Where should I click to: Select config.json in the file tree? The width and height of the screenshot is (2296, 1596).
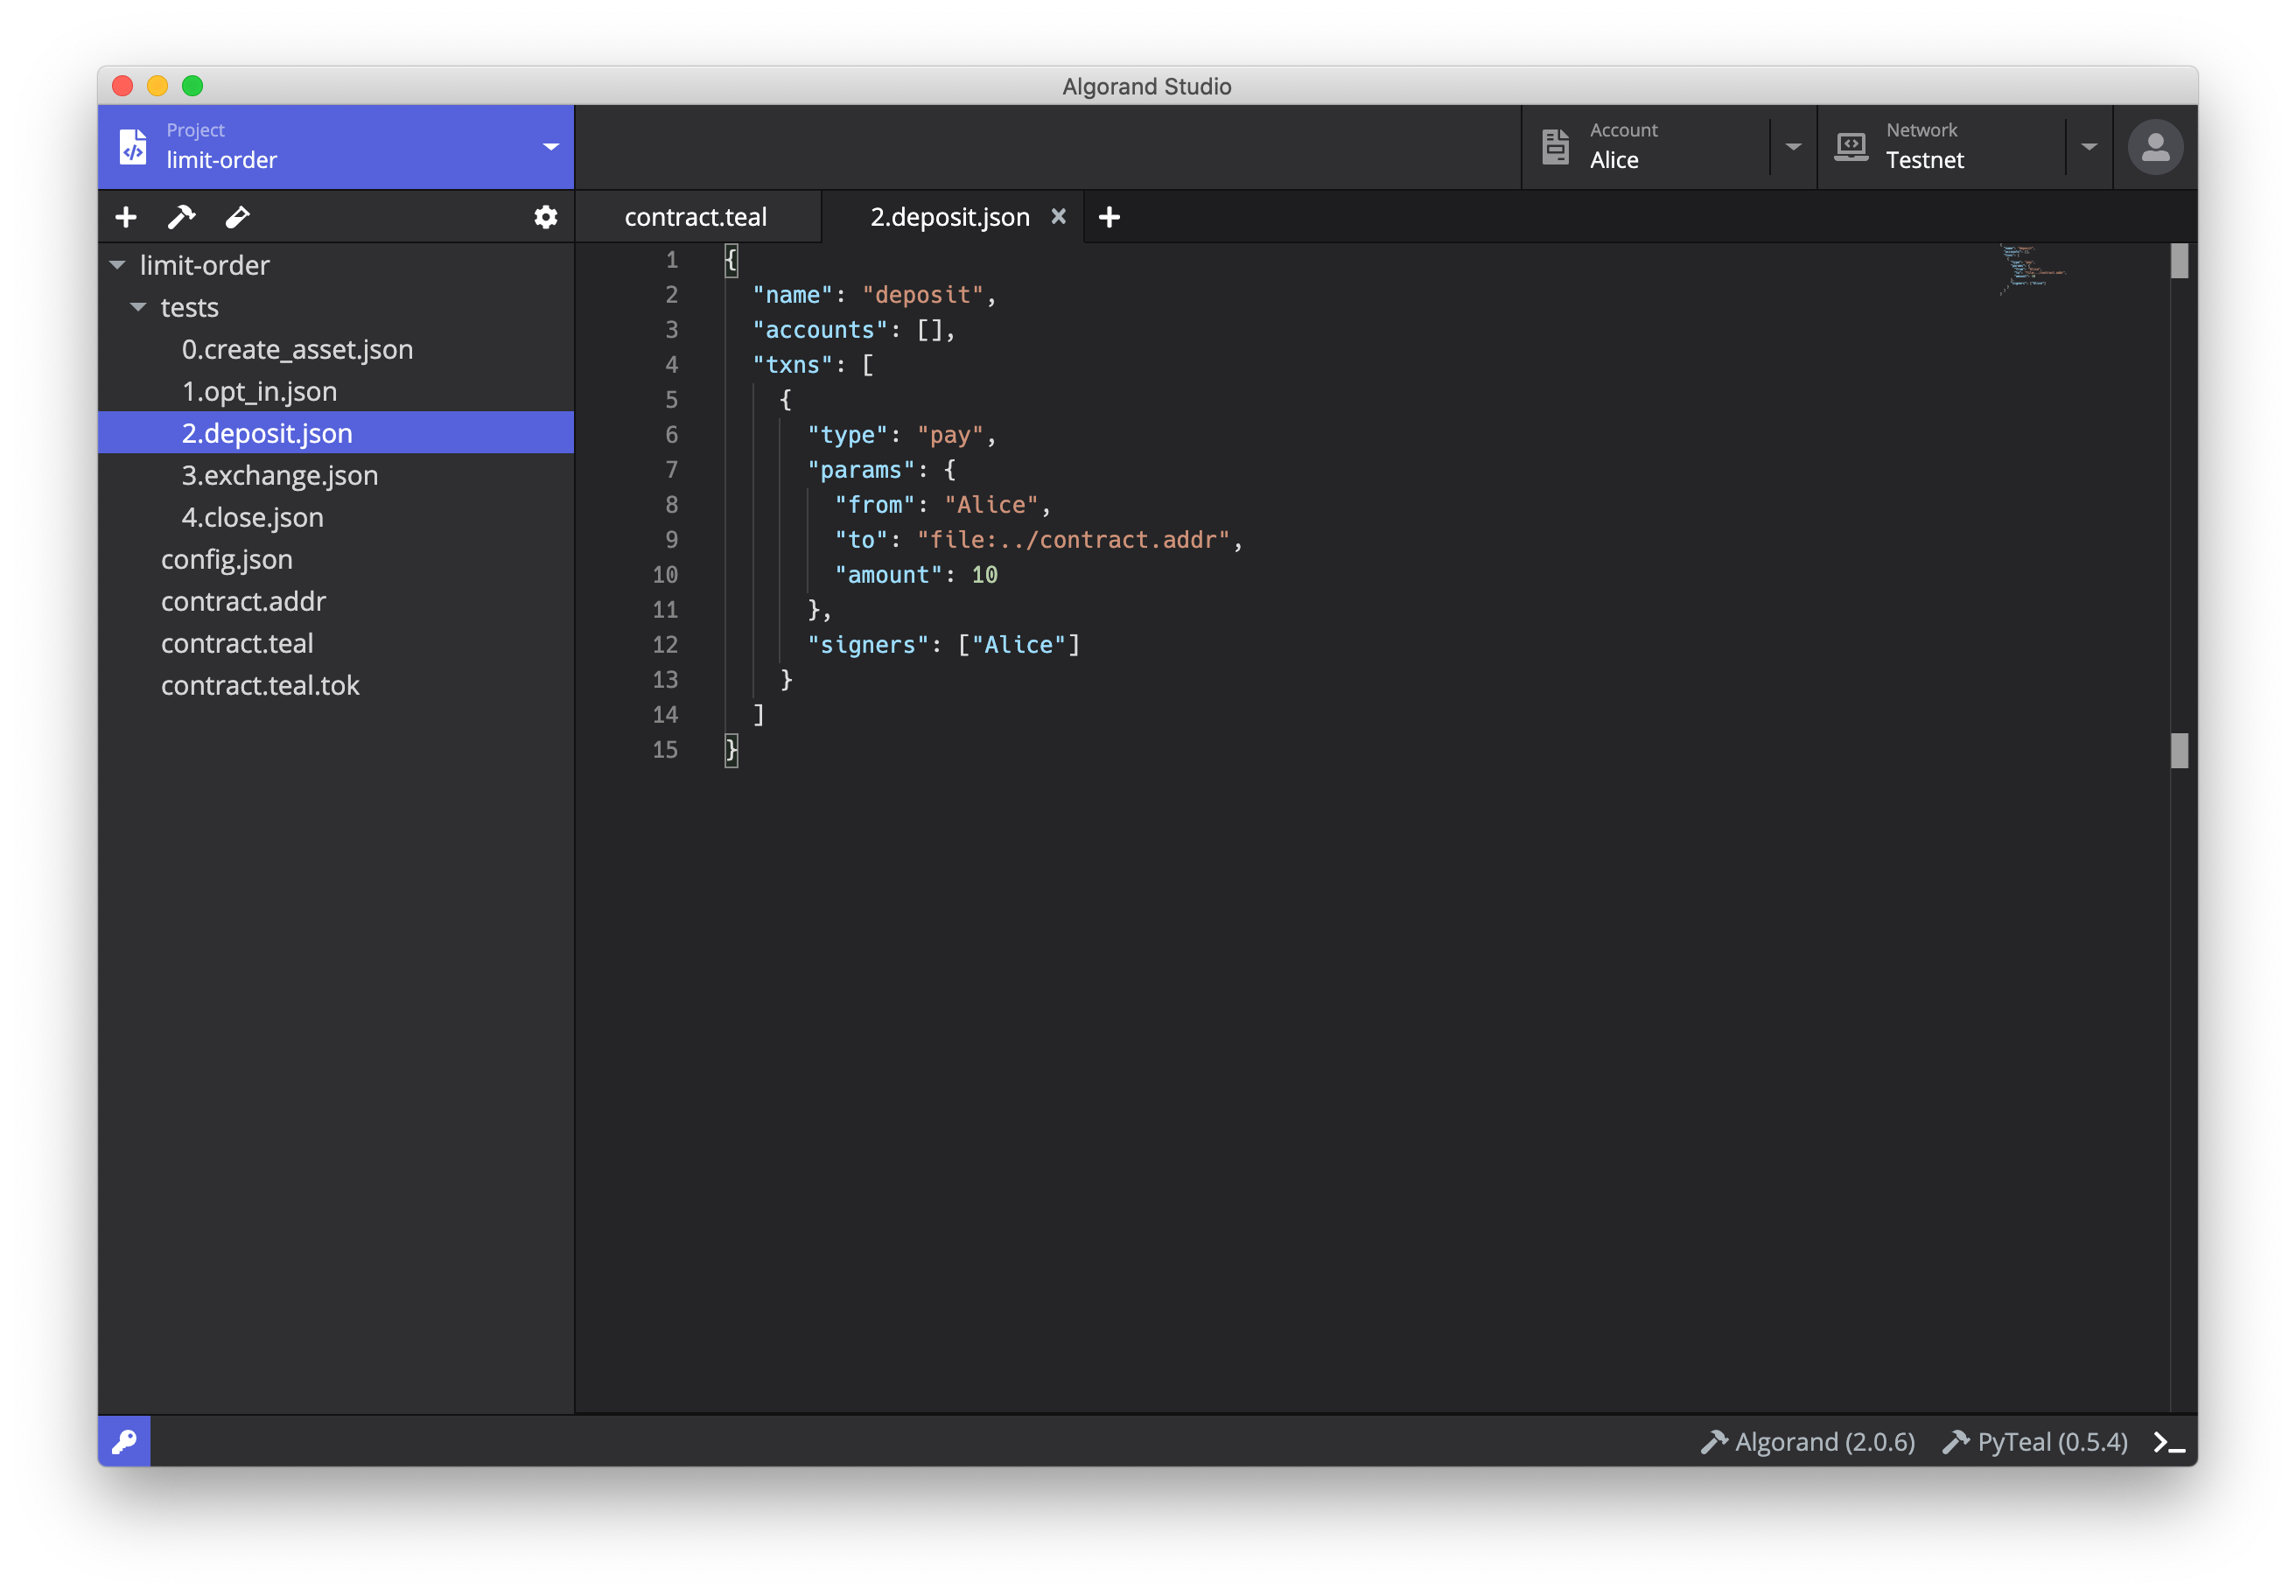[x=226, y=559]
